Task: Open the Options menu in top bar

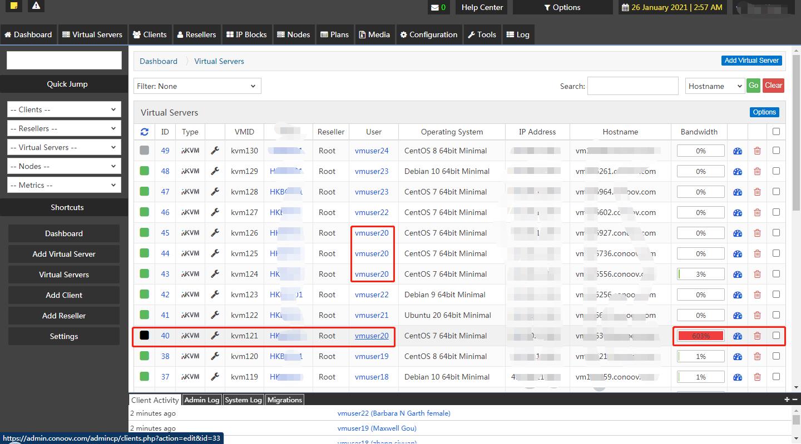Action: [562, 7]
